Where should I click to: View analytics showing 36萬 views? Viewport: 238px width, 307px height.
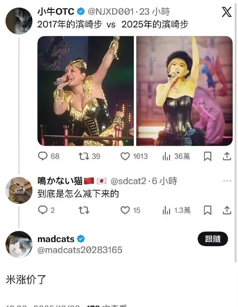tap(176, 156)
